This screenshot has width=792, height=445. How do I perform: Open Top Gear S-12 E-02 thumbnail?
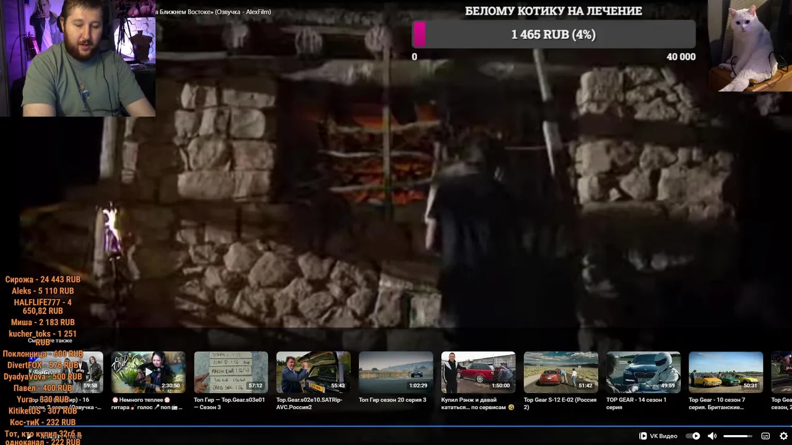(x=561, y=372)
